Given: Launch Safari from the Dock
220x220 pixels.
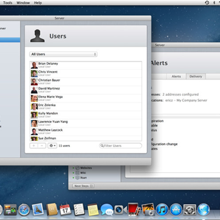Looking at the screenshot, I should (x=24, y=210).
